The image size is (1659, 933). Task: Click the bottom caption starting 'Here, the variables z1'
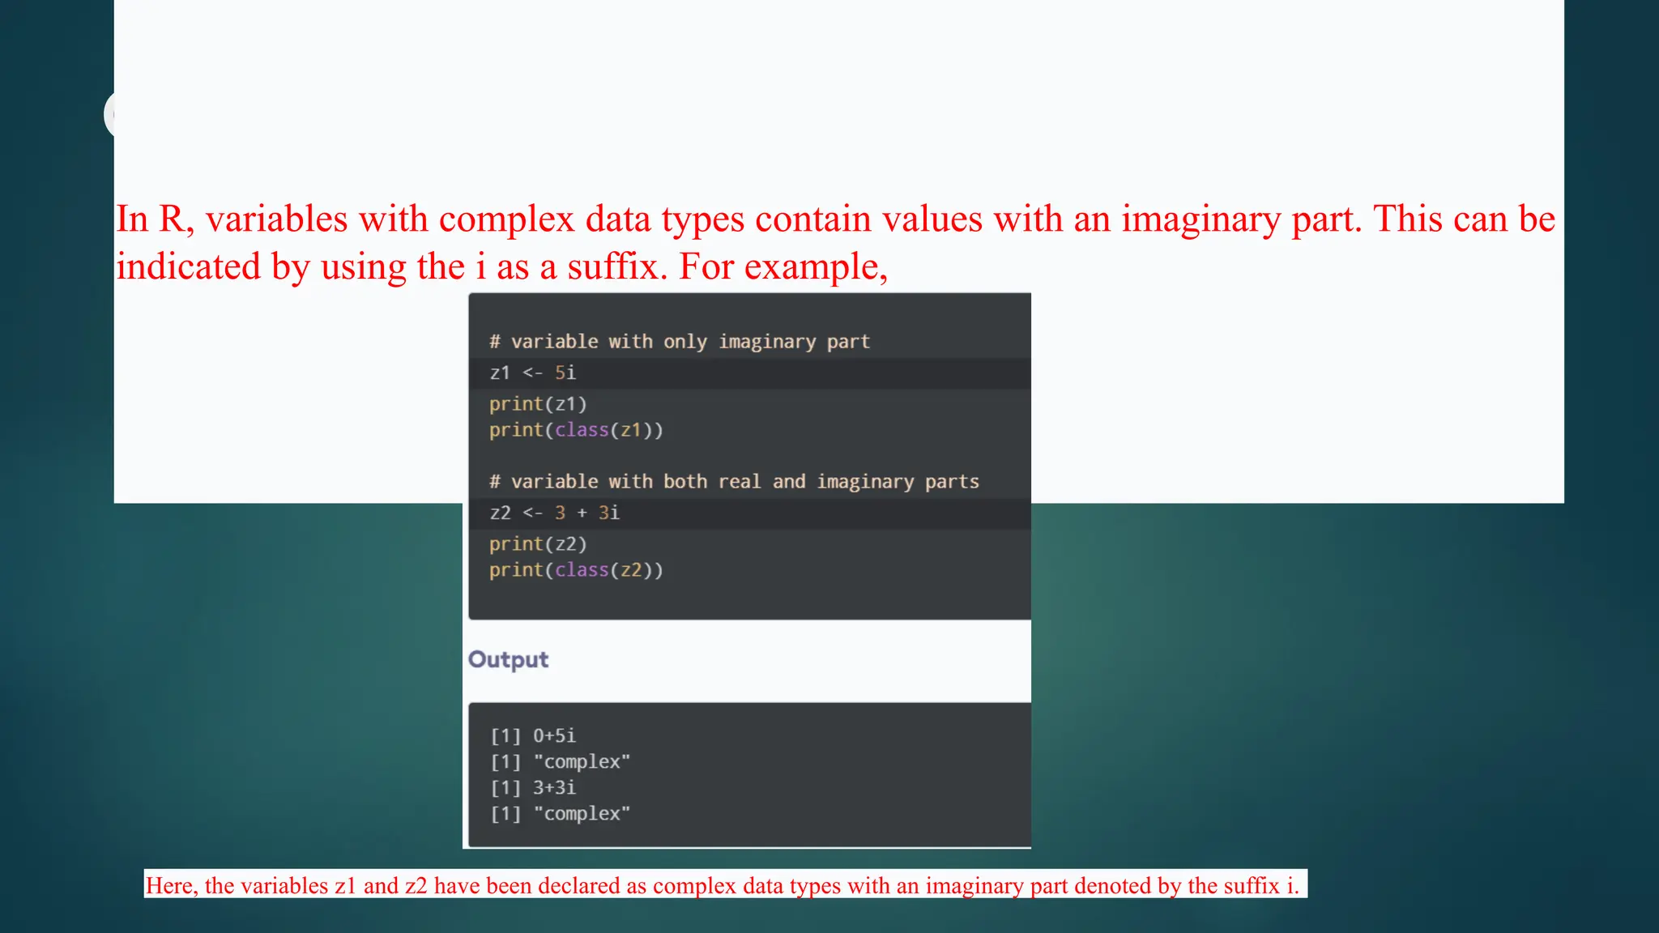coord(723,885)
